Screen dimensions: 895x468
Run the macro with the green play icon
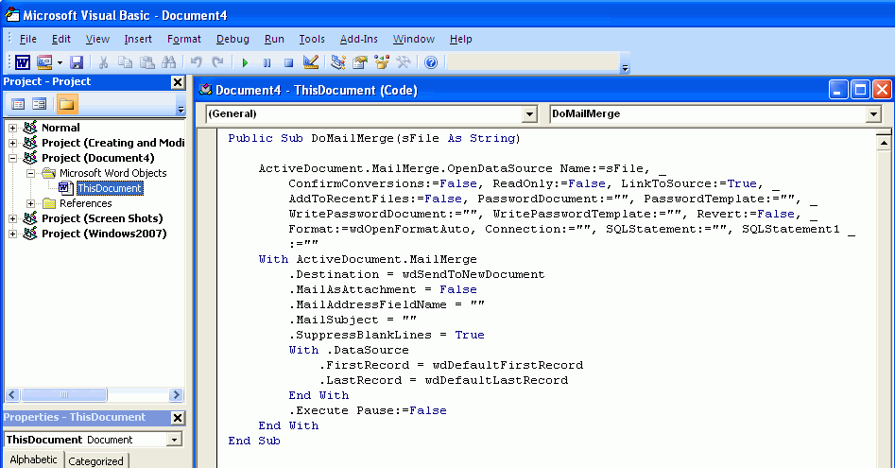click(x=245, y=62)
